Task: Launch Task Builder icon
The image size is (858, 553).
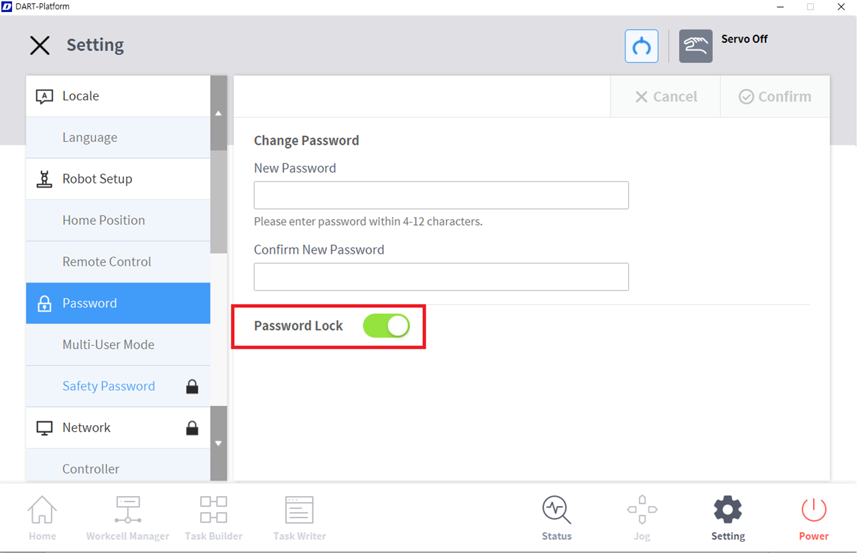Action: coord(213,518)
